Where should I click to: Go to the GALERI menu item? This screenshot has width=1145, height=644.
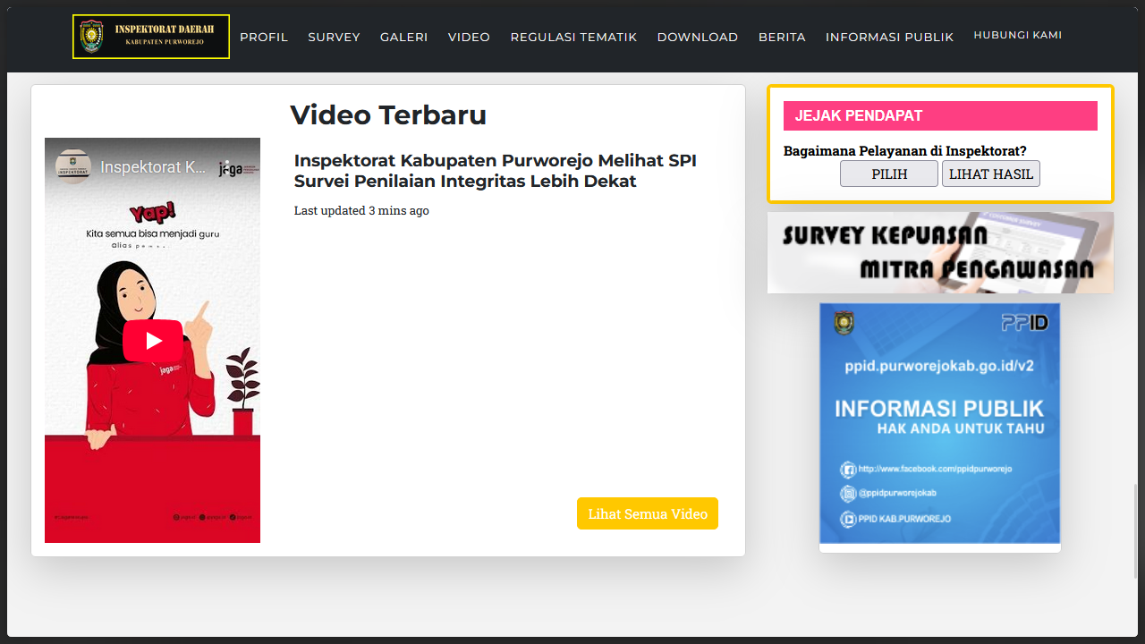point(403,37)
